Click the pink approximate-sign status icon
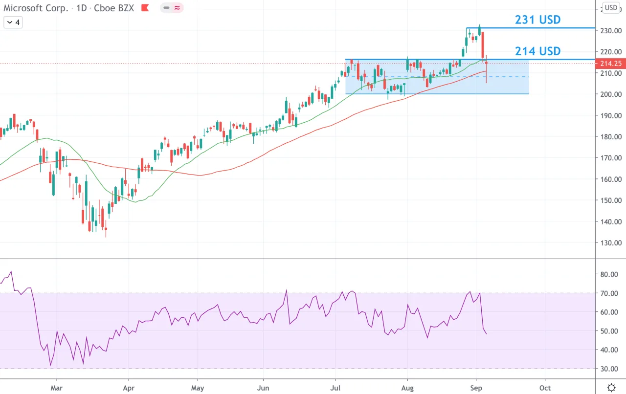Screen dimensions: 626x394 176,8
